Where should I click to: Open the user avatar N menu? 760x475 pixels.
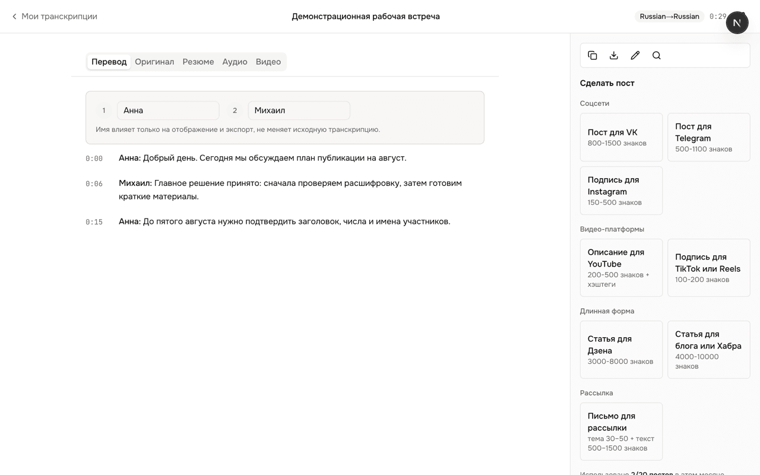coord(737,23)
